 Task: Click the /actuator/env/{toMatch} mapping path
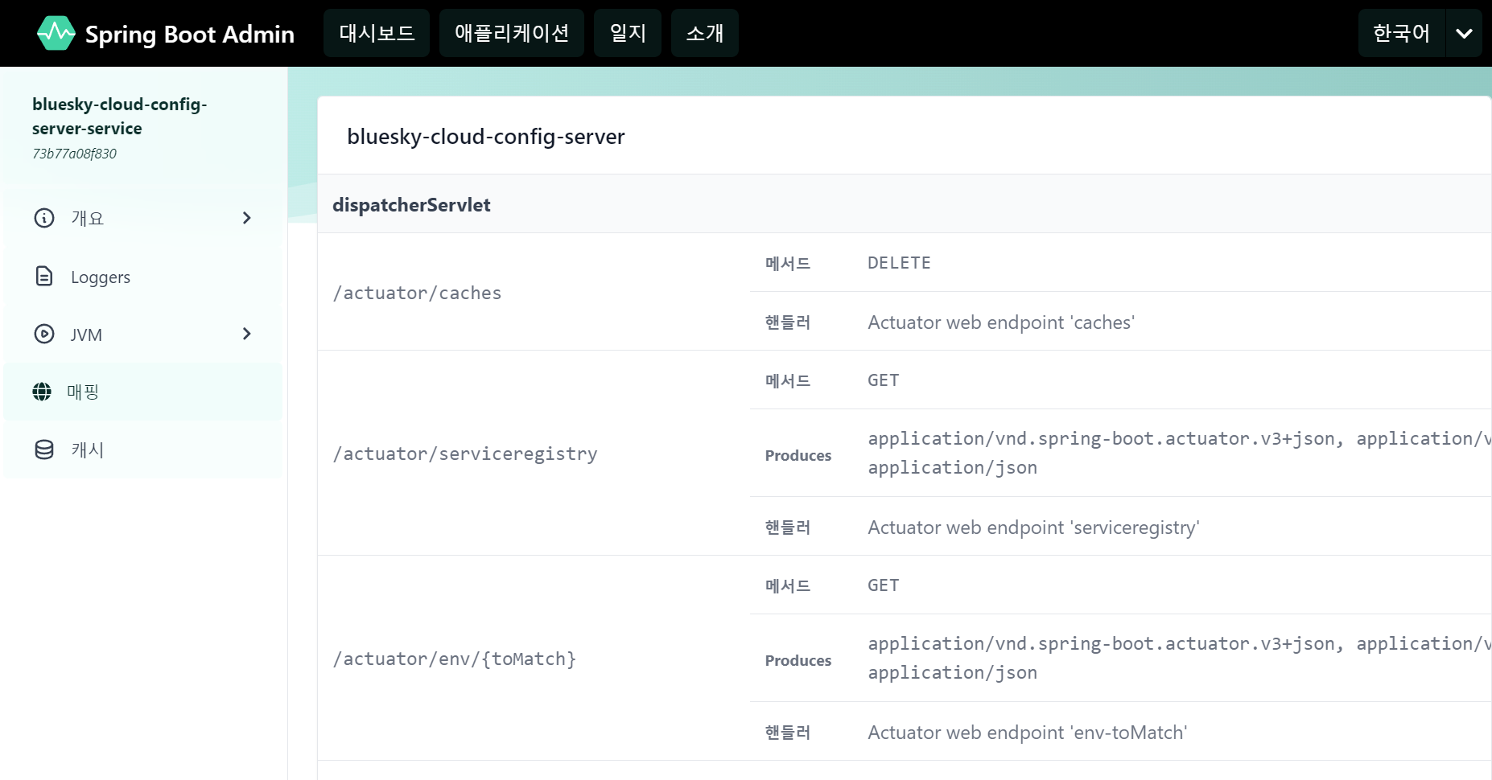tap(455, 659)
